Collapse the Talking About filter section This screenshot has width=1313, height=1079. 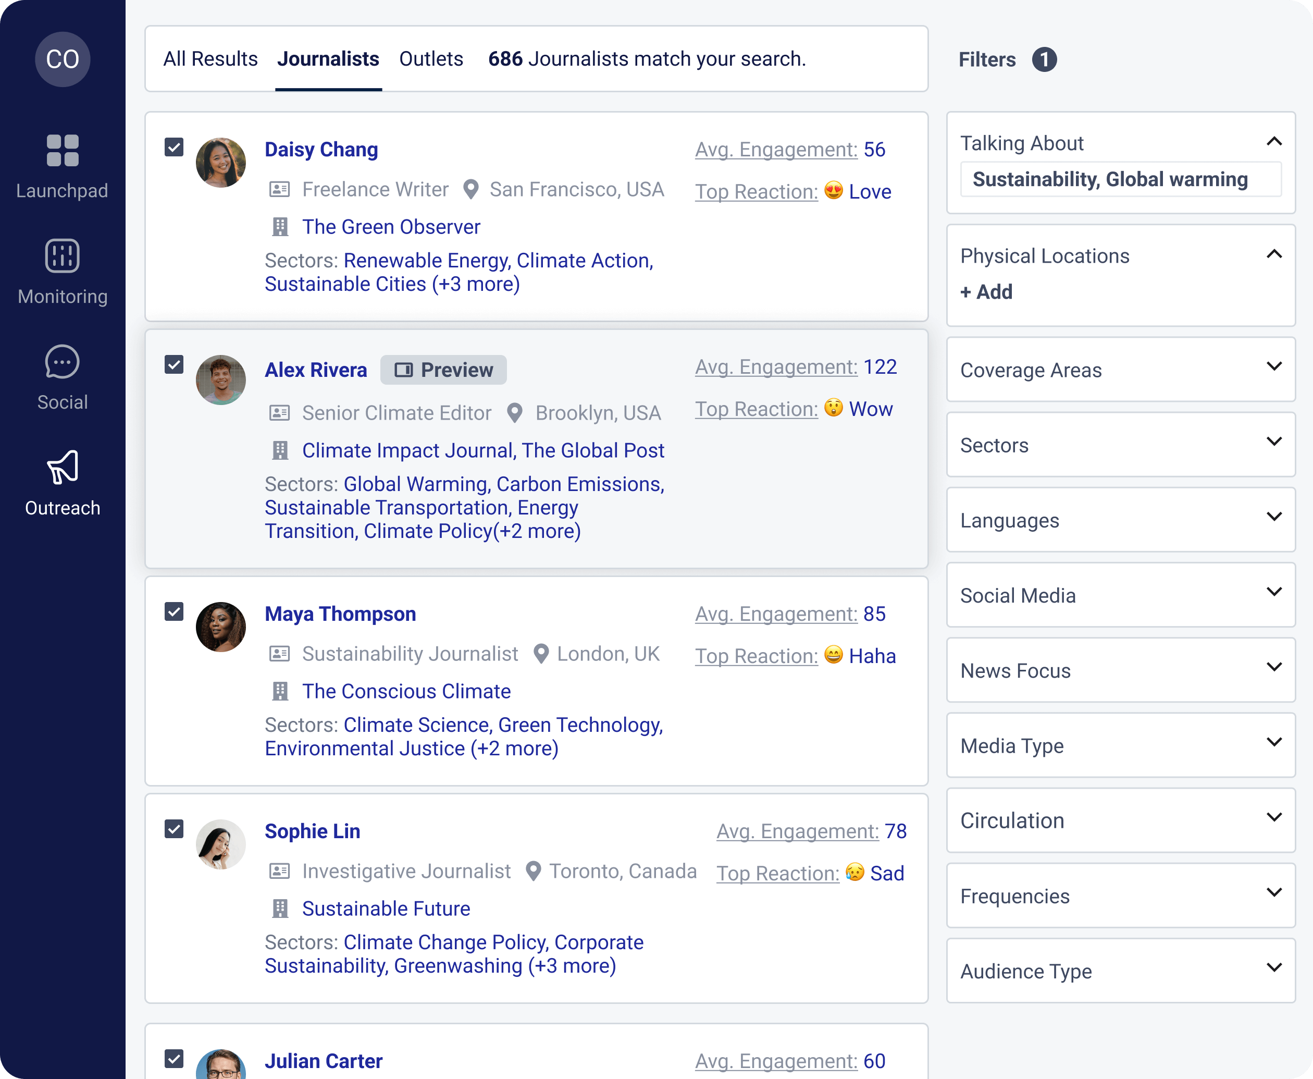pyautogui.click(x=1274, y=142)
